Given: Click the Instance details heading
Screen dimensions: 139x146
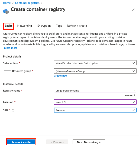Looking at the screenshot, I should (x=13, y=84).
